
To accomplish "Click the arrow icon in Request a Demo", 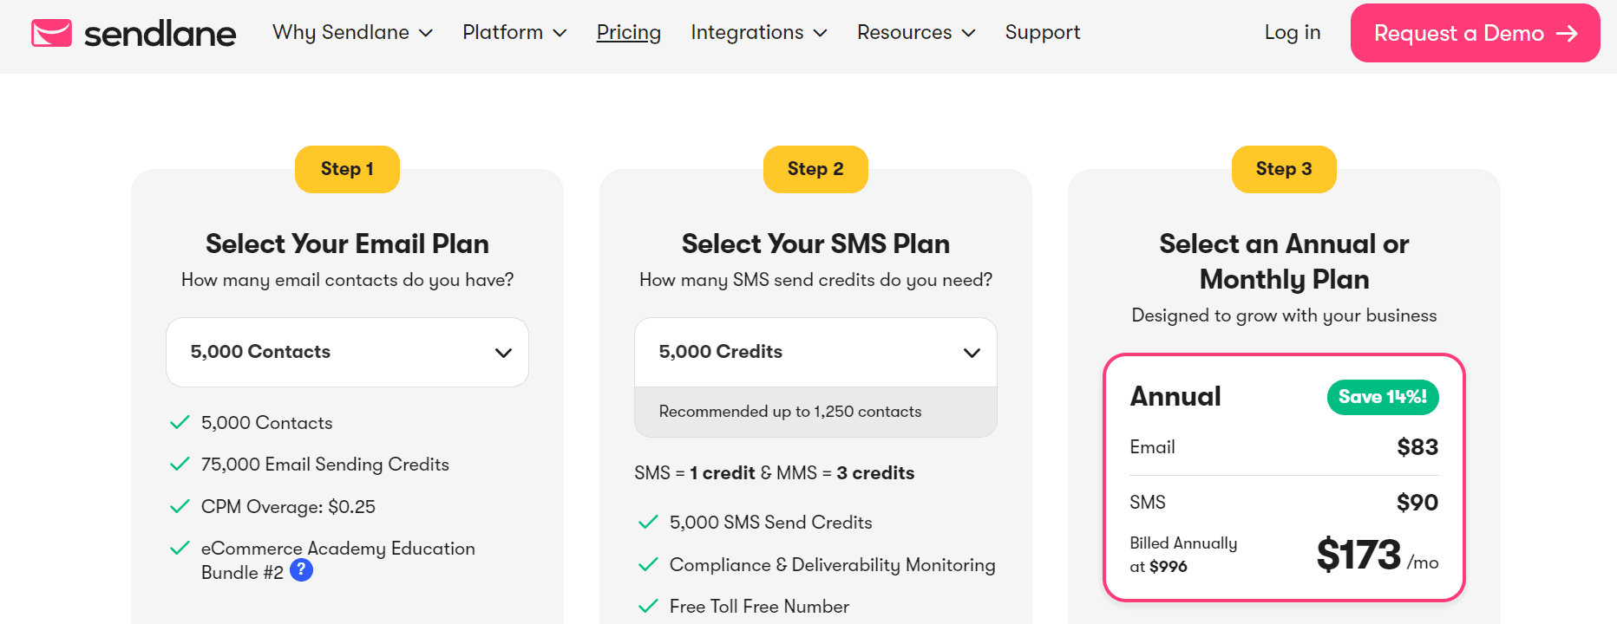I will [x=1567, y=33].
